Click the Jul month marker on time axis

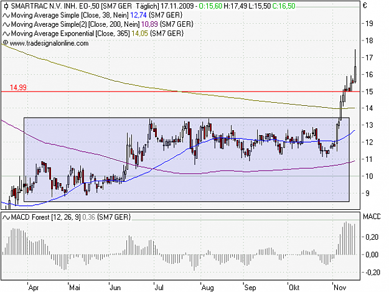click(159, 288)
